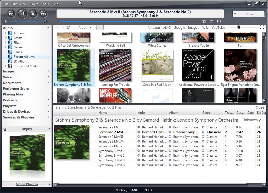Click the genre link icon for Serenade 2 Mvt V
The image size is (268, 193).
tap(203, 146)
